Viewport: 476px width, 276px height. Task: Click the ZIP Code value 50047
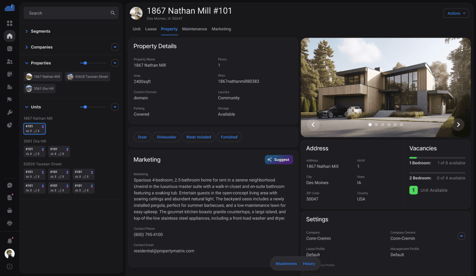(312, 199)
